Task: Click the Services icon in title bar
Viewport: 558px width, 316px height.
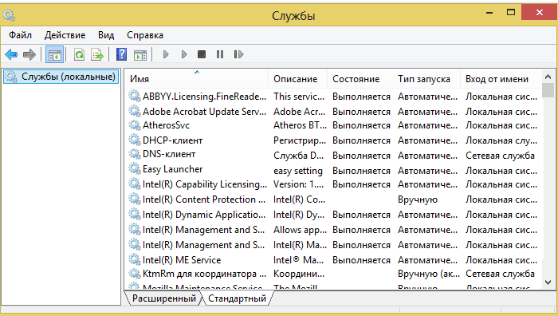Action: [x=9, y=15]
